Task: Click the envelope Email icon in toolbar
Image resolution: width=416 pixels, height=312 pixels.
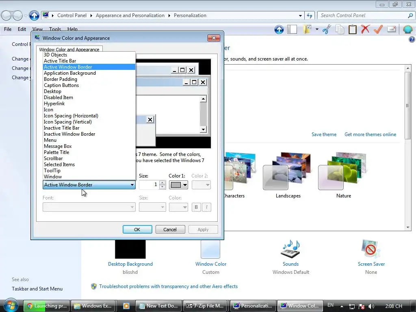Action: (391, 29)
